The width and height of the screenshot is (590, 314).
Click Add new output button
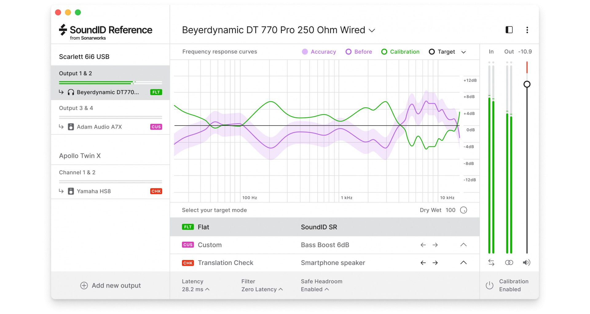click(110, 285)
